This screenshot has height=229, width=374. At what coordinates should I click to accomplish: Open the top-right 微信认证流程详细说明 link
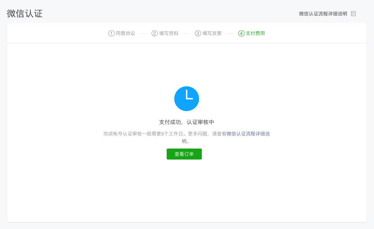pyautogui.click(x=323, y=13)
